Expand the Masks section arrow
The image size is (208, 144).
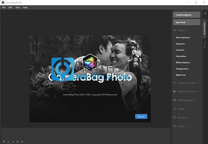click(187, 109)
